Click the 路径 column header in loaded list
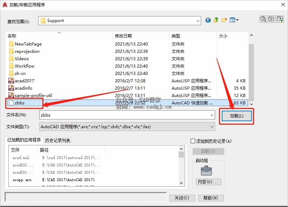The height and width of the screenshot is (207, 288). (x=71, y=150)
